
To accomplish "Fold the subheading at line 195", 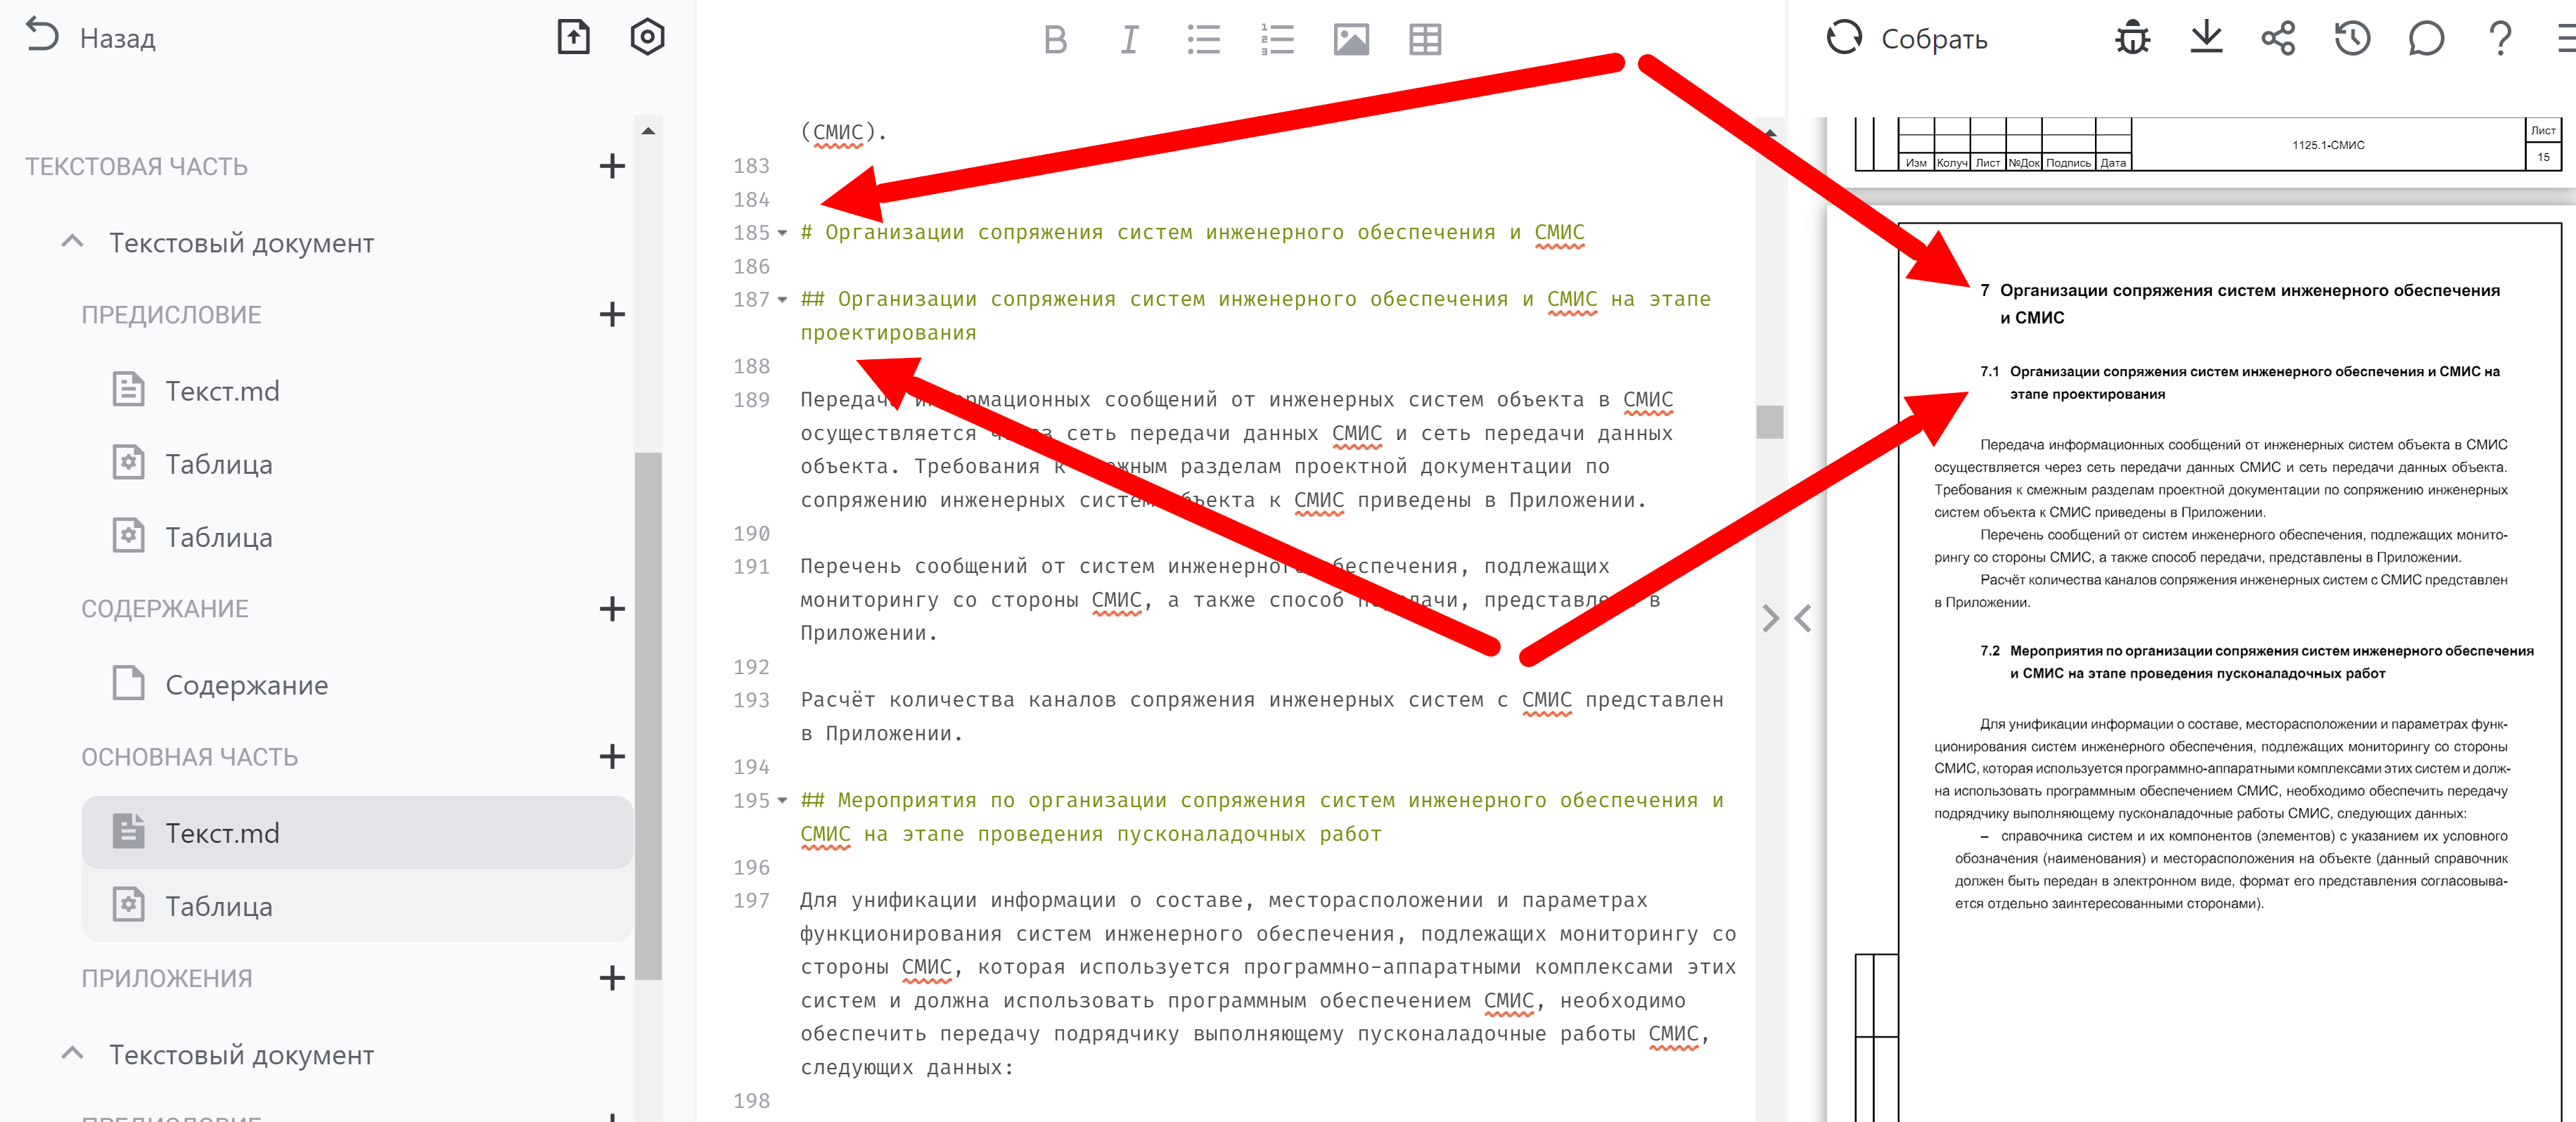I will pos(782,800).
